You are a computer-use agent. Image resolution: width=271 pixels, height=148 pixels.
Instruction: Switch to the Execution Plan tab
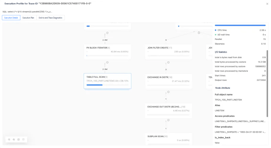[x=28, y=18]
